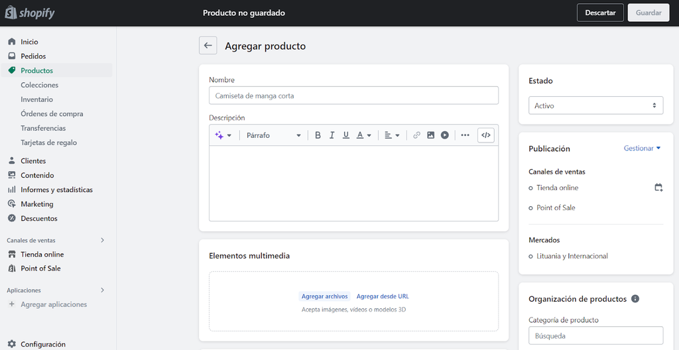Go to Pedidos in sidebar
The height and width of the screenshot is (350, 679).
pyautogui.click(x=33, y=56)
